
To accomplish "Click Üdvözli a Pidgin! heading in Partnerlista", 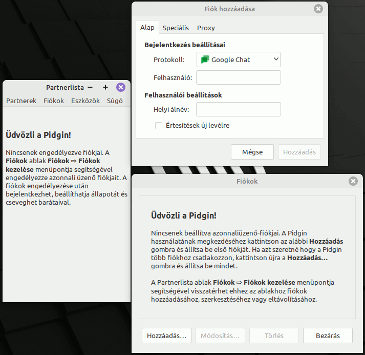I will click(x=38, y=135).
